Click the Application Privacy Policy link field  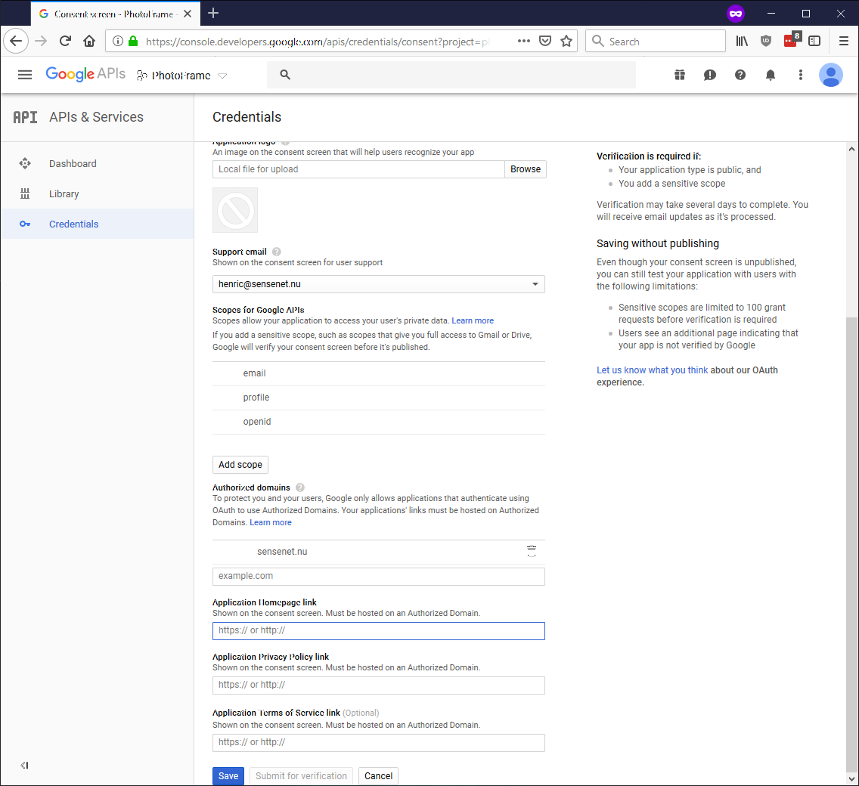click(379, 685)
